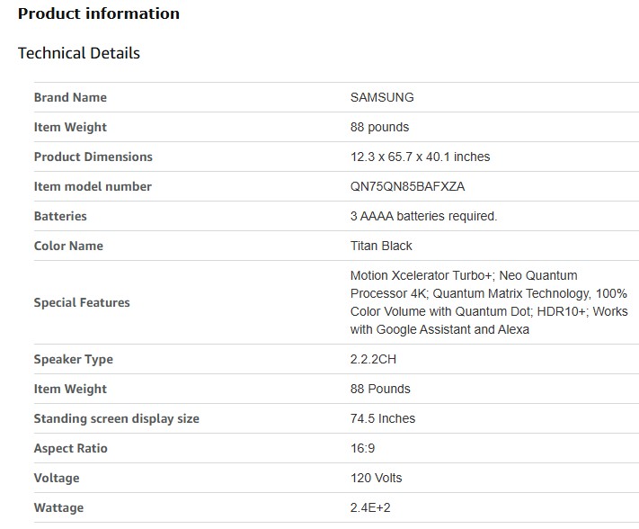639x529 pixels.
Task: Click the Batteries row label
Action: (x=60, y=216)
